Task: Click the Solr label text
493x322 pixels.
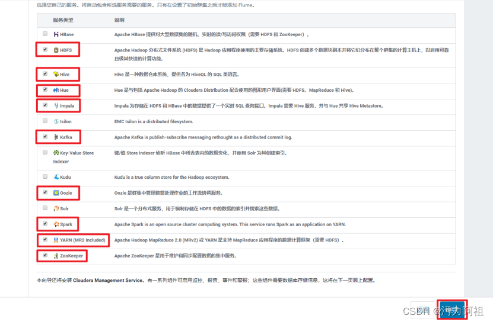Action: pos(64,208)
